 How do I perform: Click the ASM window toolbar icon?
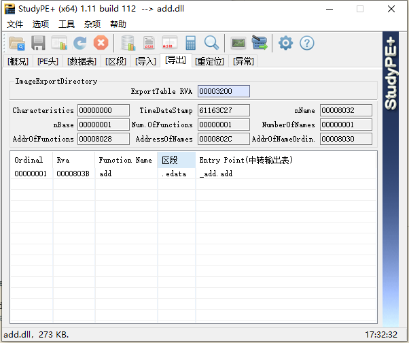(x=170, y=43)
